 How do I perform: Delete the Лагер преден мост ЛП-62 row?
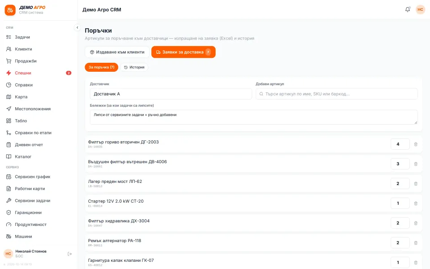tap(416, 184)
